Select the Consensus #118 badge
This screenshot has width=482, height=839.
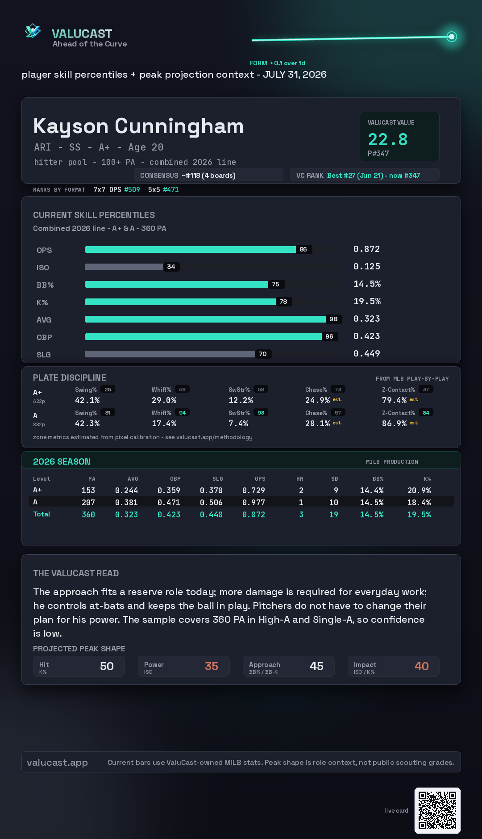click(208, 175)
